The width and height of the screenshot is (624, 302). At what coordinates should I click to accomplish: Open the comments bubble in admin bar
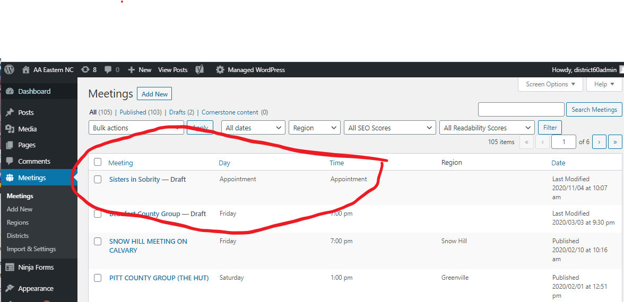(108, 70)
